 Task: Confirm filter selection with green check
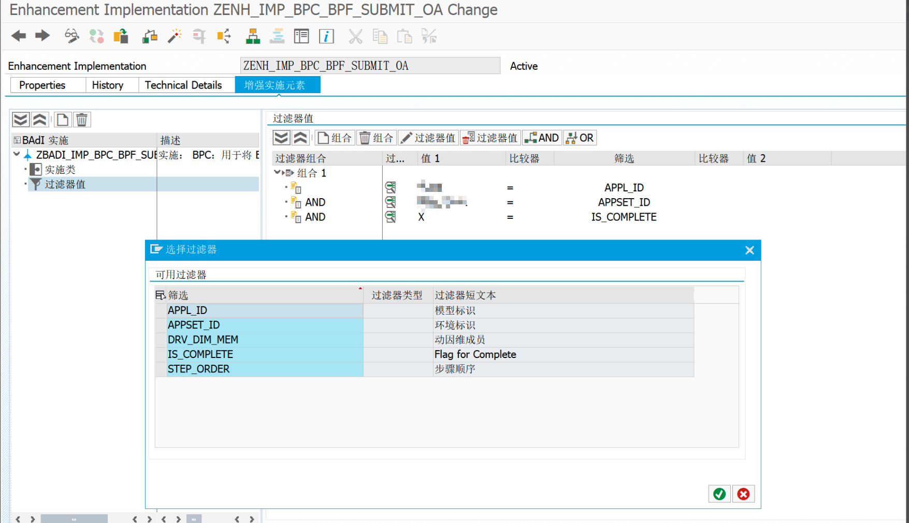click(719, 494)
